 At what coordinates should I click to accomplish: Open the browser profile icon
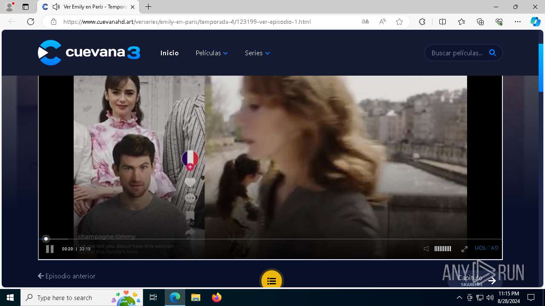(x=9, y=7)
